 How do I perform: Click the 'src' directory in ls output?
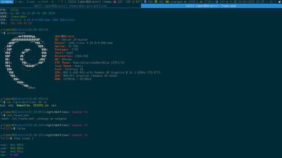(54, 105)
